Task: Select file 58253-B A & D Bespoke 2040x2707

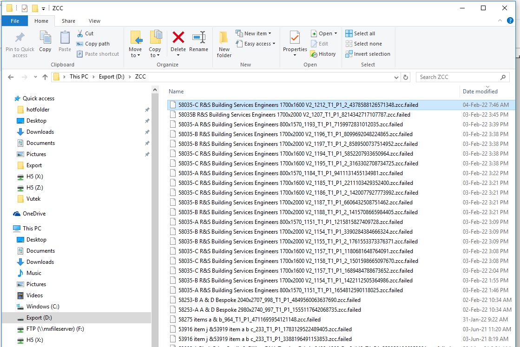Action: [269, 300]
